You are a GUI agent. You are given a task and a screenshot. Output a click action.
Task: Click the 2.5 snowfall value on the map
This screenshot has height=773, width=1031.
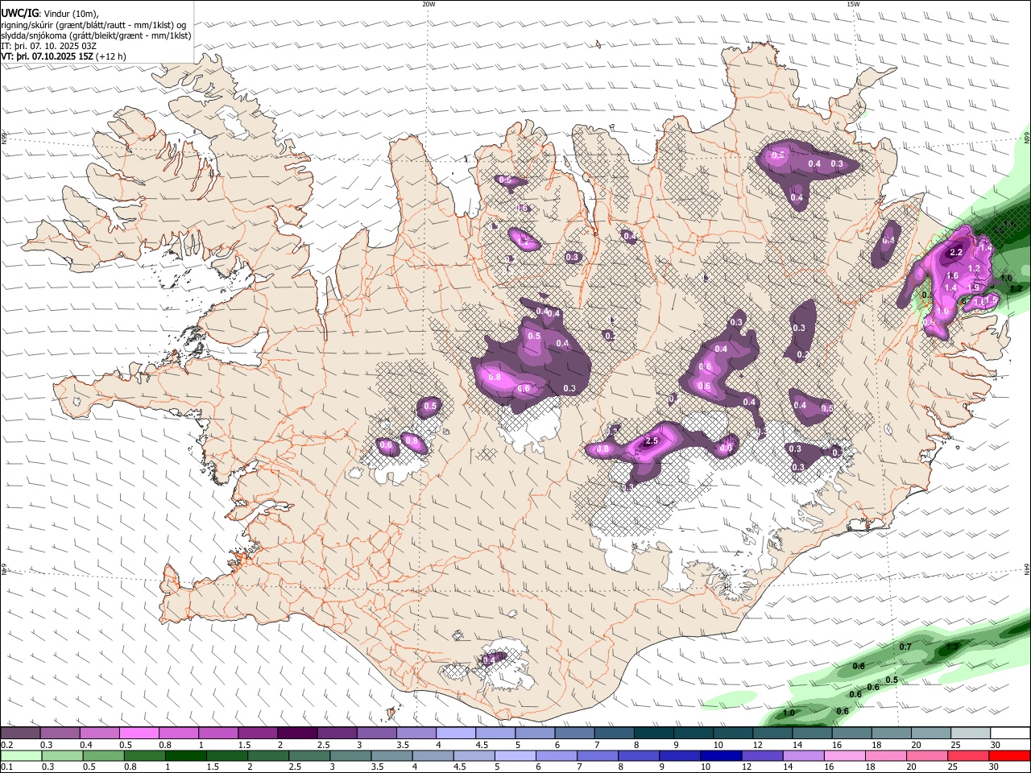point(652,441)
